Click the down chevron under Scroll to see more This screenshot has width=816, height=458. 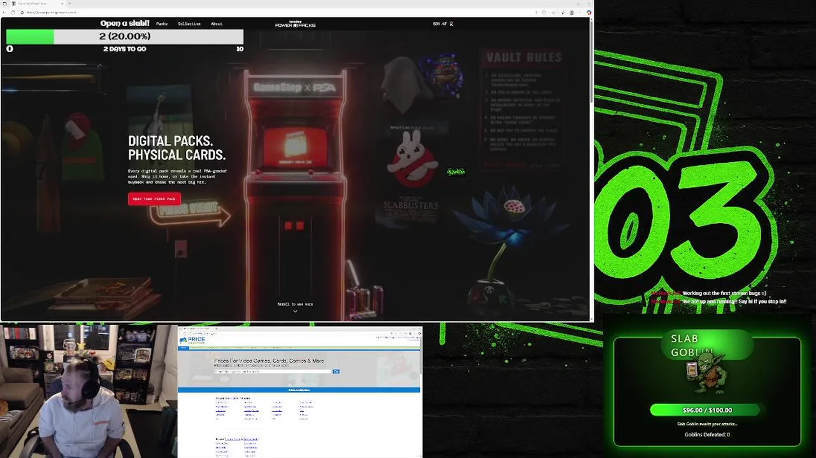[x=295, y=311]
